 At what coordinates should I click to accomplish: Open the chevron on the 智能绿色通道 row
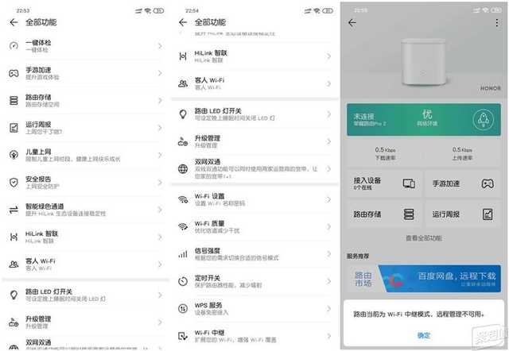[160, 210]
